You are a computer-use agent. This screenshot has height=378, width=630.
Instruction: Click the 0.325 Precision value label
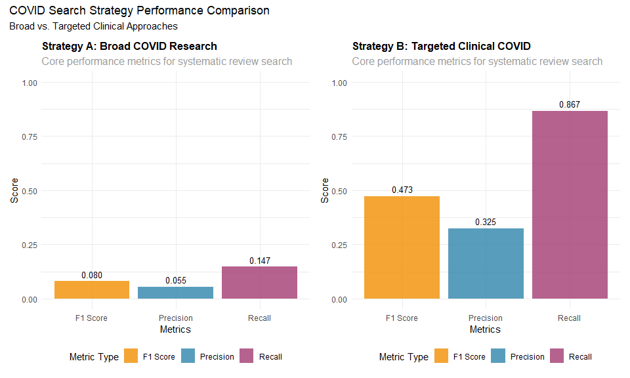pyautogui.click(x=486, y=222)
